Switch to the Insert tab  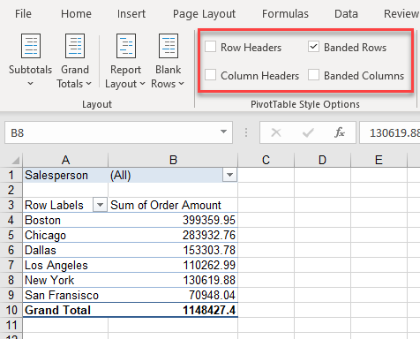(x=131, y=14)
